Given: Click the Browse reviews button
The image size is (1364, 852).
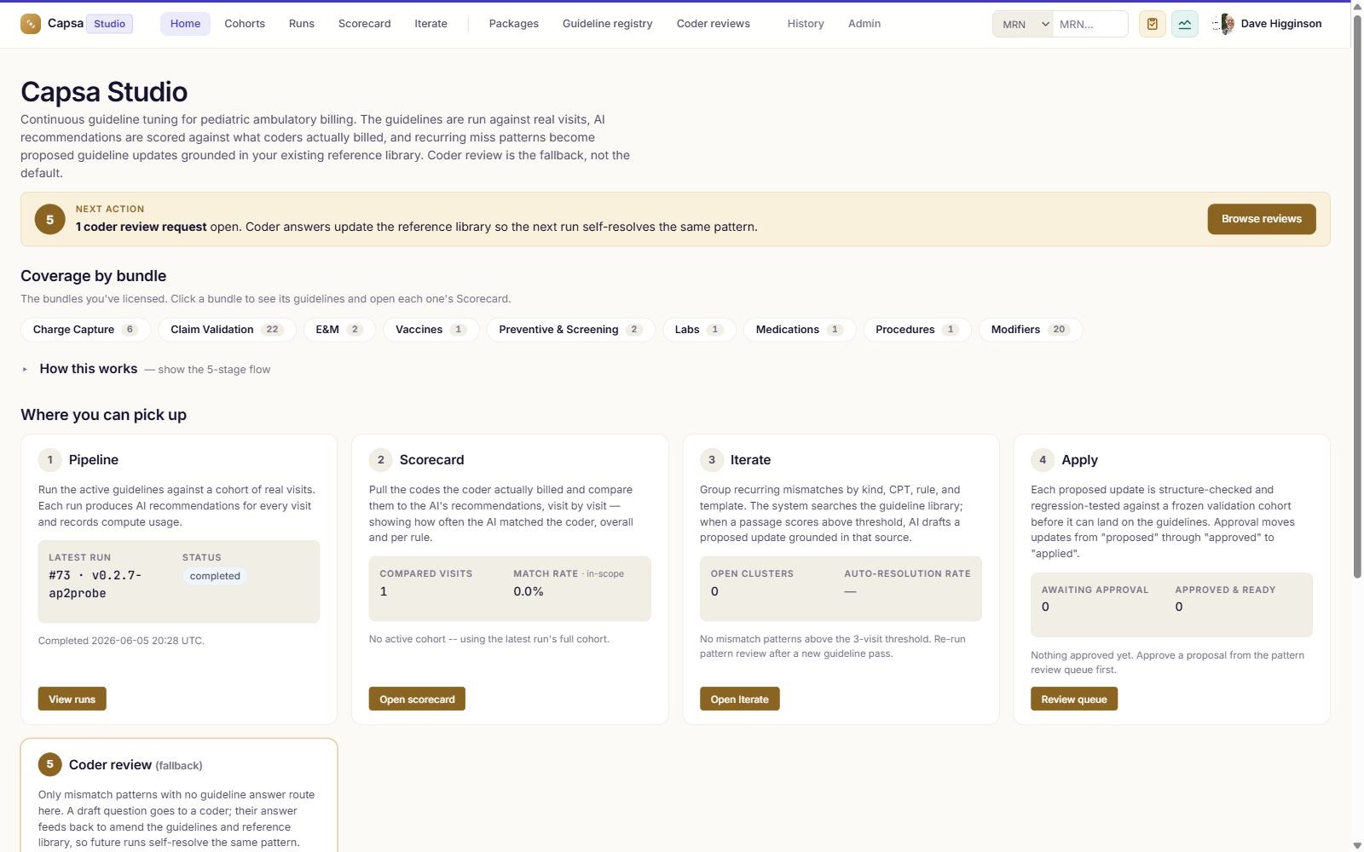Looking at the screenshot, I should coord(1262,219).
